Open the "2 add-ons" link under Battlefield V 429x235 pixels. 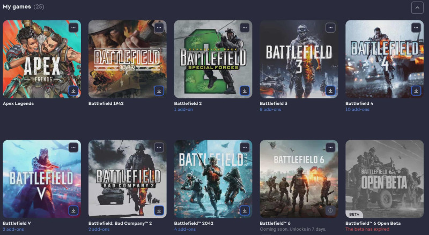[13, 229]
